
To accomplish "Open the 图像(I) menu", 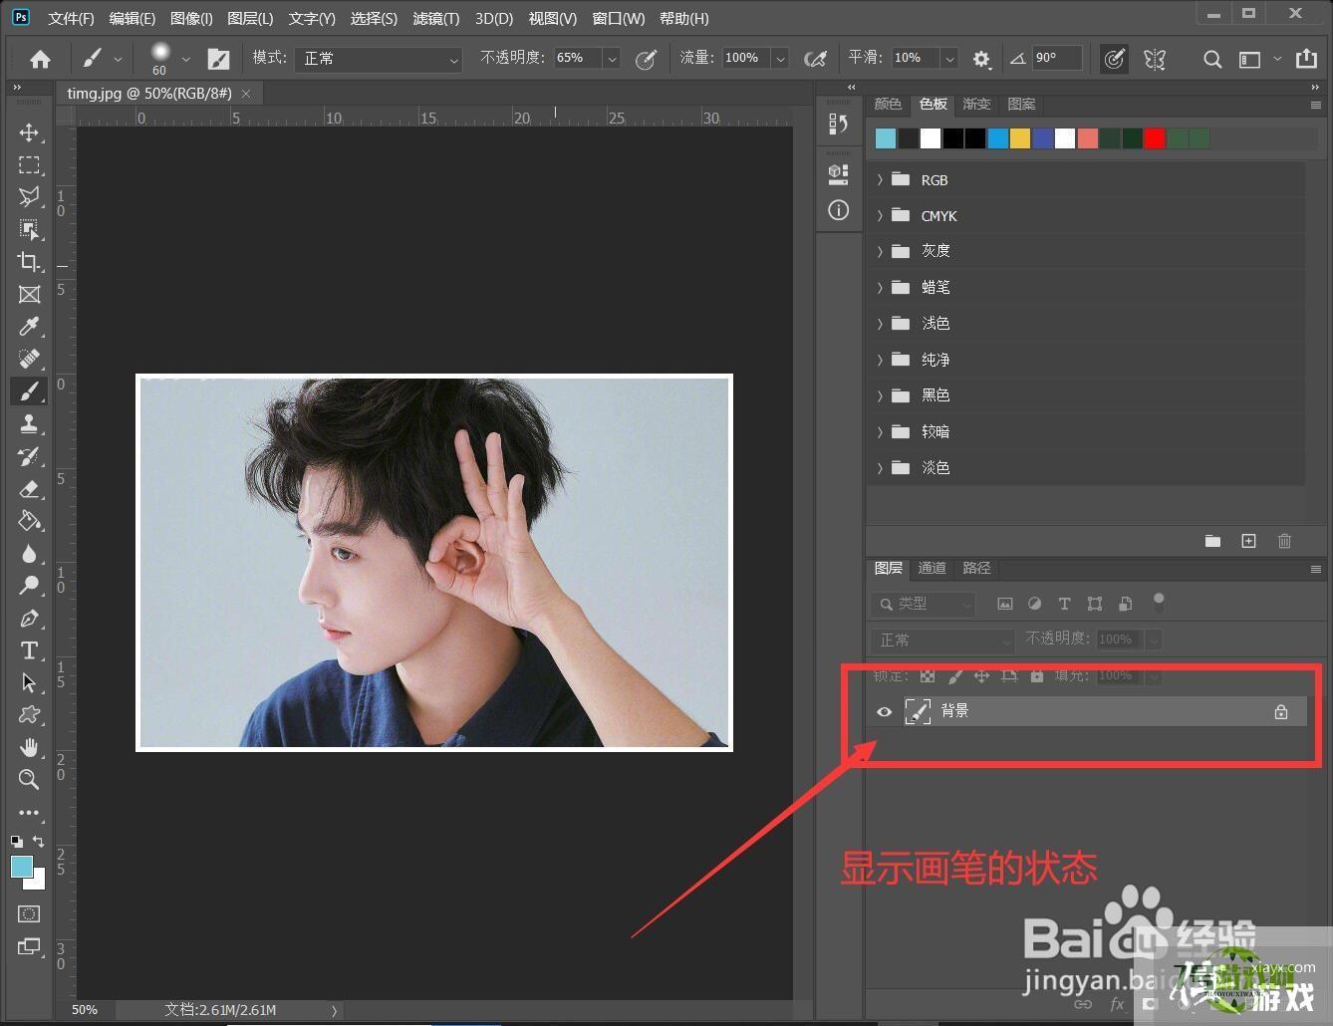I will (191, 18).
